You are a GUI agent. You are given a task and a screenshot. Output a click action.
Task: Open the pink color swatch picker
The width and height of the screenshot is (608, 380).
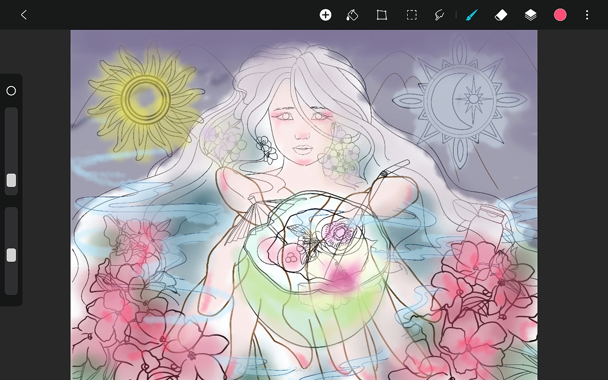click(x=560, y=15)
